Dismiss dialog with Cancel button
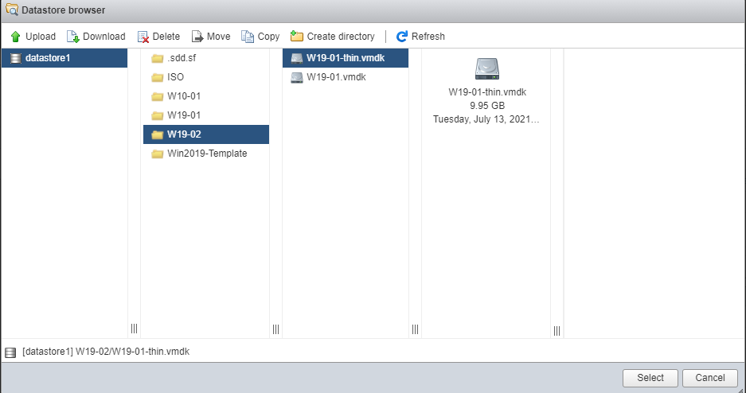 coord(710,378)
